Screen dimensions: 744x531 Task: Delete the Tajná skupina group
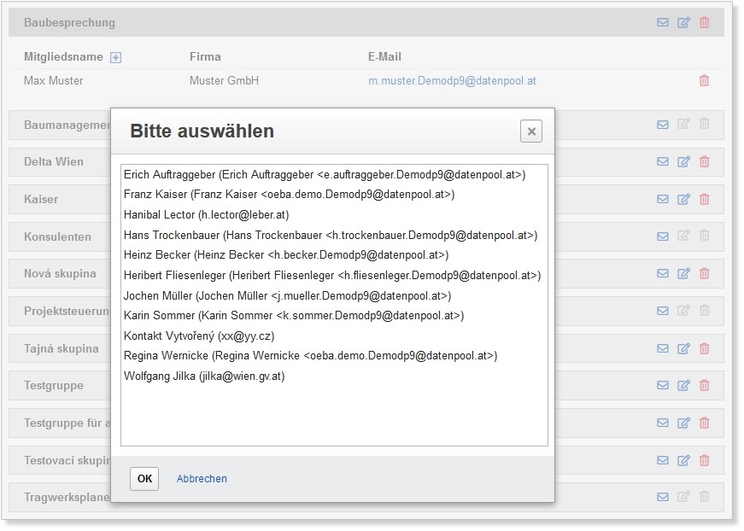coord(704,348)
